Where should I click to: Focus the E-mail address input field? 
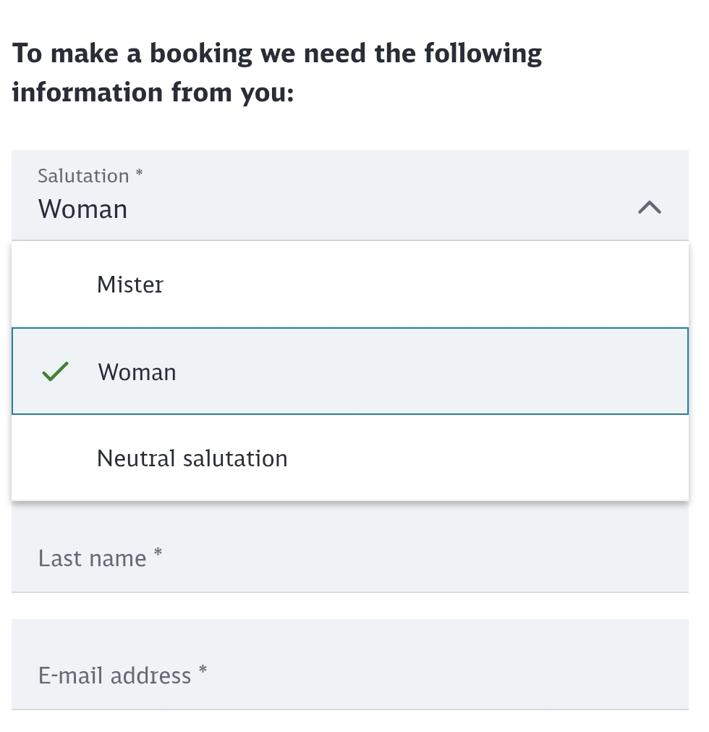pos(349,676)
